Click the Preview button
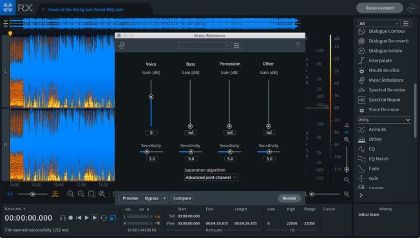Viewport: 420px width, 238px height. pyautogui.click(x=130, y=198)
